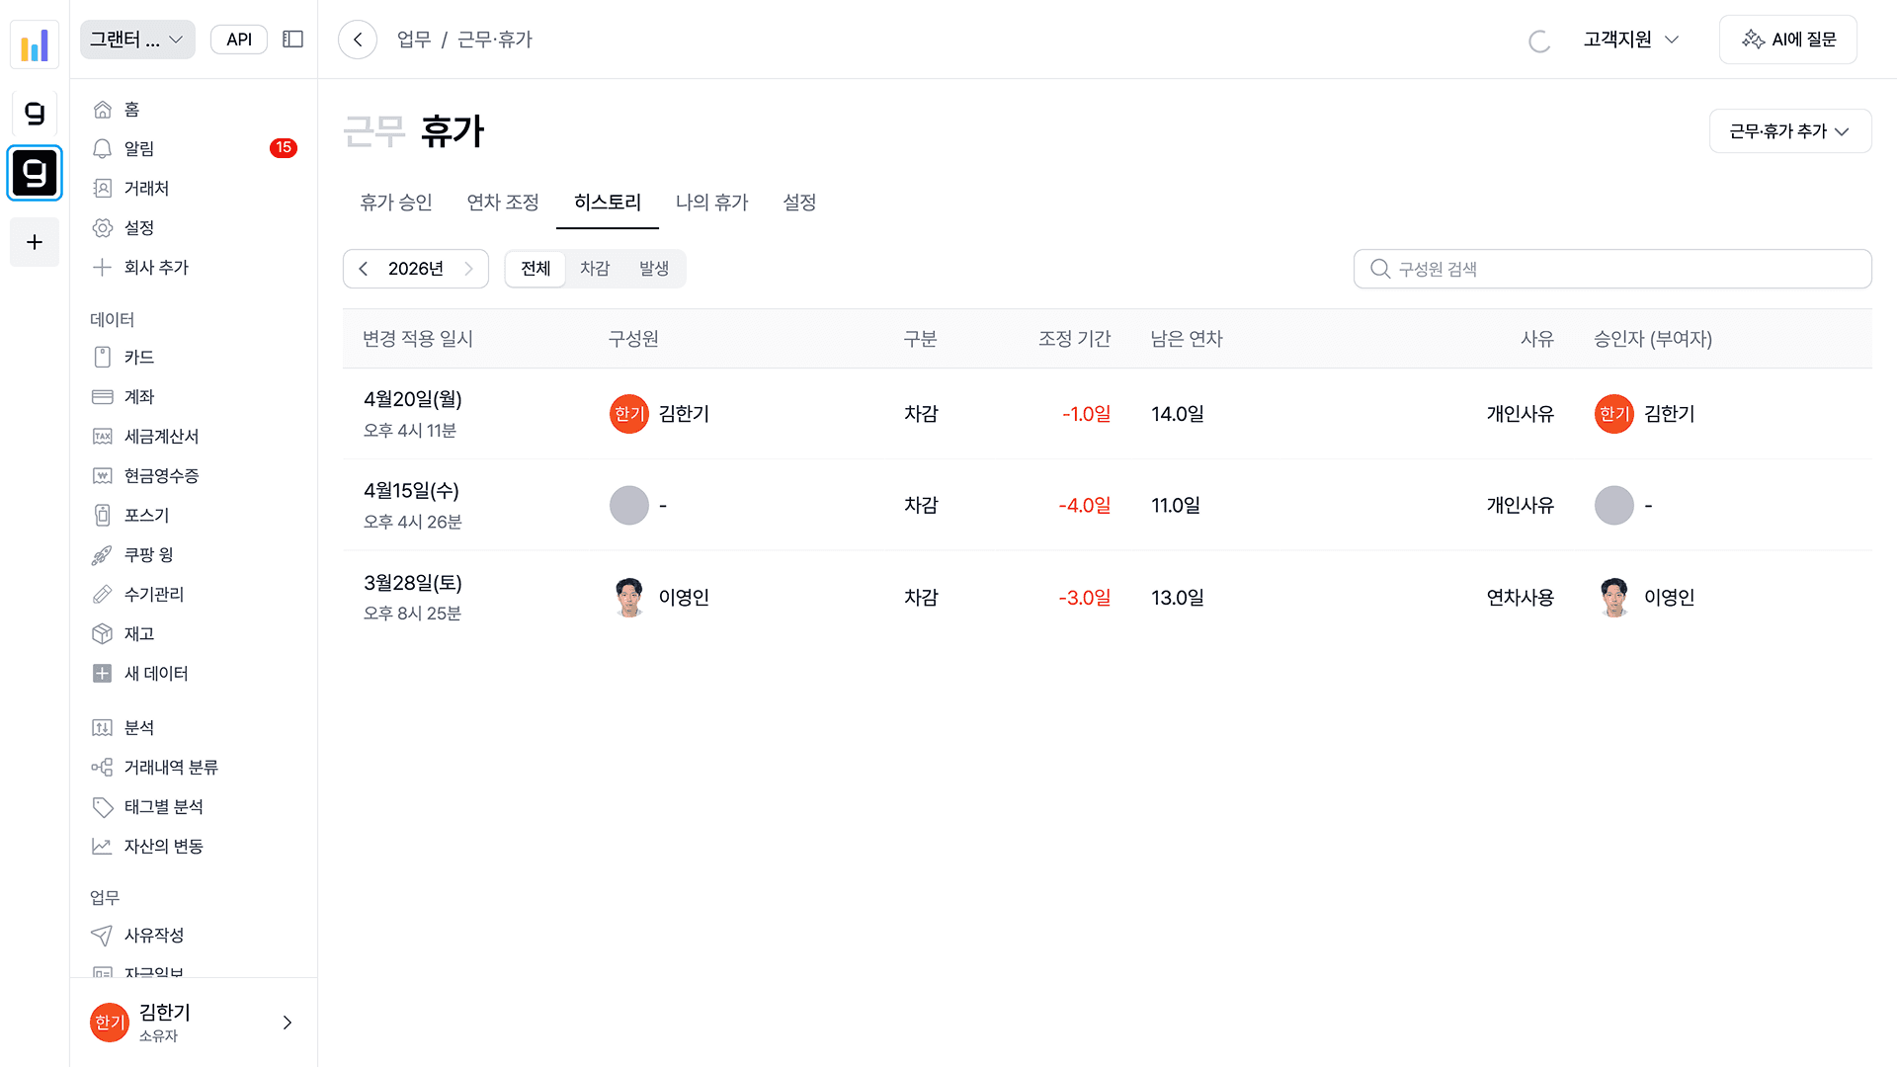Click the colorful bar-chart app logo

pos(35,44)
